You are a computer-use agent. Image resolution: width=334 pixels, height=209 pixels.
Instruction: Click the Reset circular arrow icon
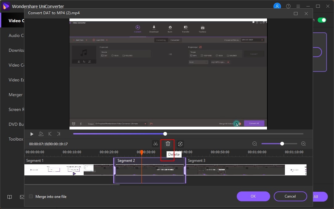click(180, 144)
